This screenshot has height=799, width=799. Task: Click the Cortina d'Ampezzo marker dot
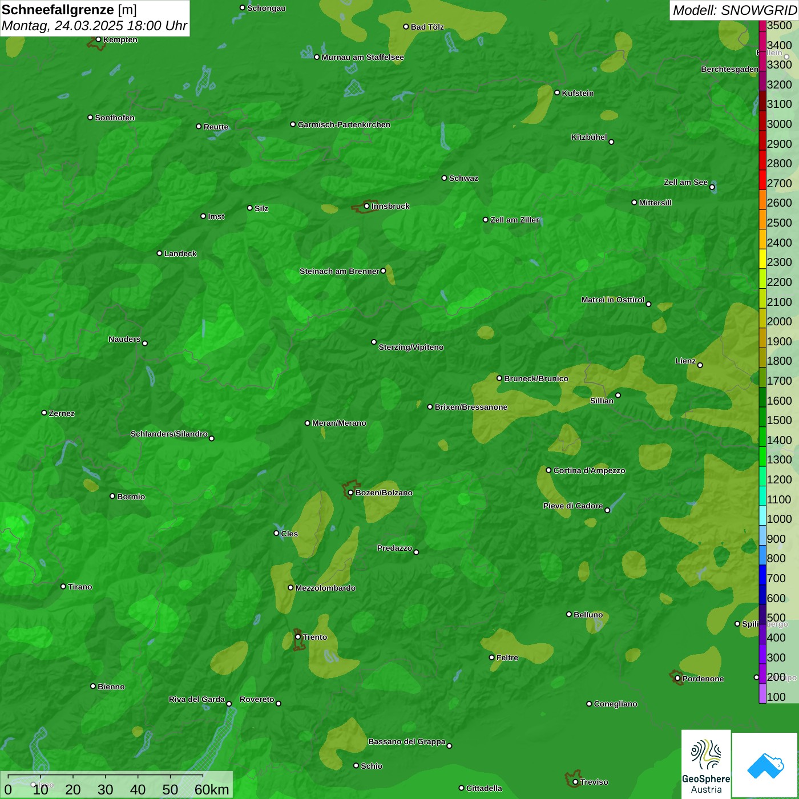click(x=548, y=470)
